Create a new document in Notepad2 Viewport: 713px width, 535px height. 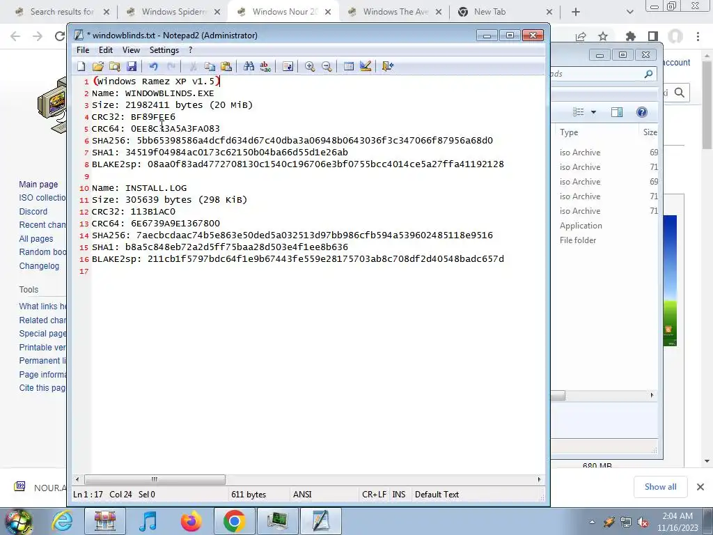pos(81,66)
